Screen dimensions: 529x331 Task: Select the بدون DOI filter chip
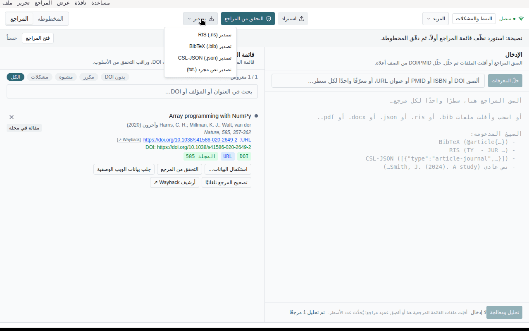tap(115, 77)
